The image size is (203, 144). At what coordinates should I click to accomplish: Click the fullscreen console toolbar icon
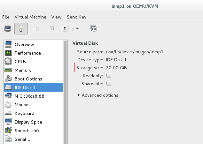[94, 28]
